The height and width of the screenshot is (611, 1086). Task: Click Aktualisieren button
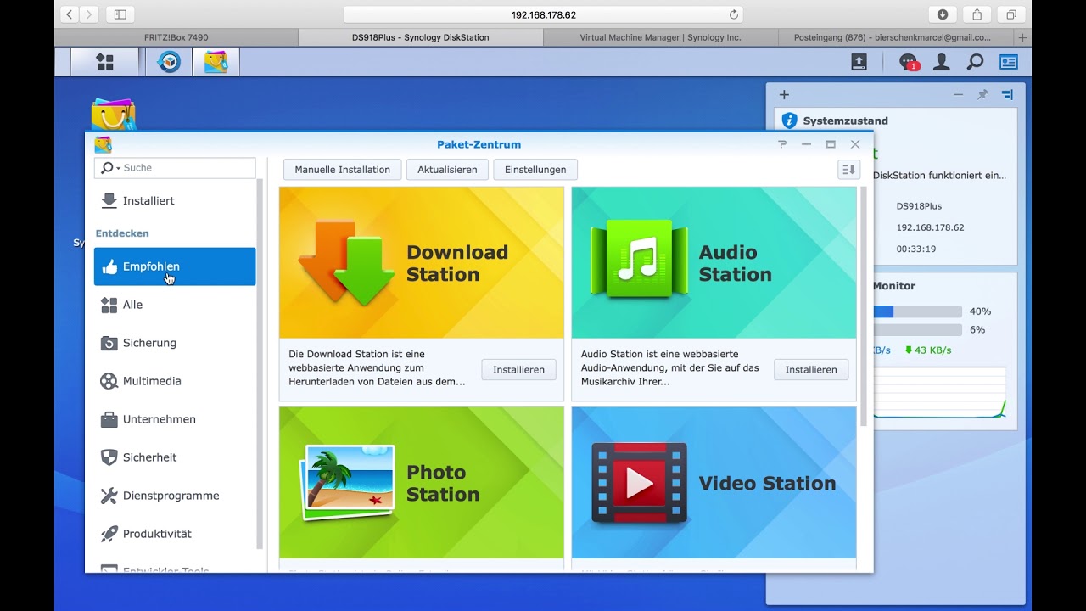pyautogui.click(x=447, y=170)
